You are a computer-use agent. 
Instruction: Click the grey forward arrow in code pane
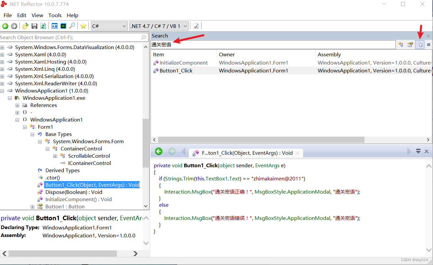click(172, 151)
